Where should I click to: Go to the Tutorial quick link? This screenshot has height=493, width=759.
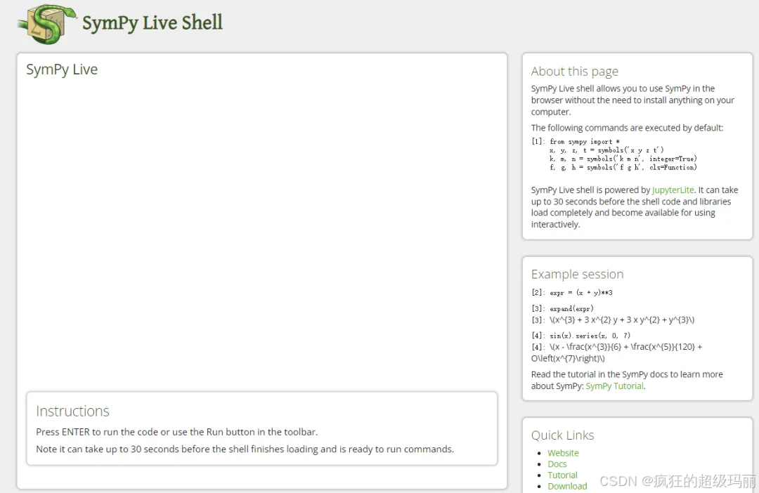562,475
